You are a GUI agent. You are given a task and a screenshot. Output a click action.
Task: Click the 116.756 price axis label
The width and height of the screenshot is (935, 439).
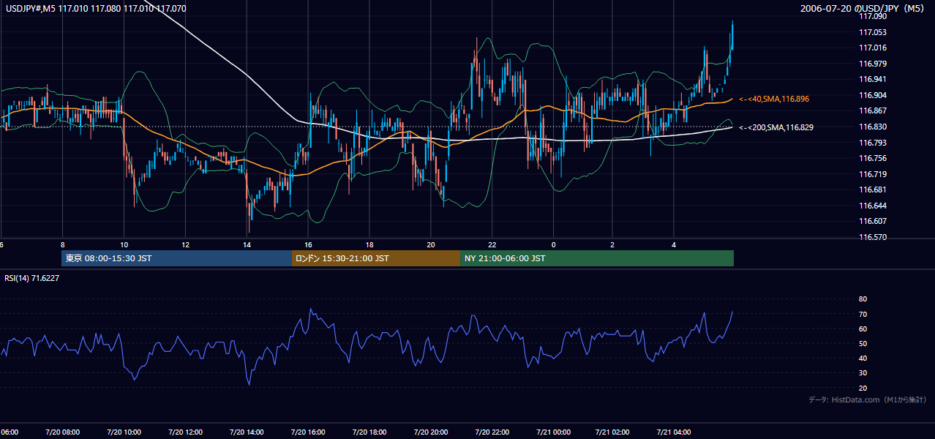click(x=872, y=158)
